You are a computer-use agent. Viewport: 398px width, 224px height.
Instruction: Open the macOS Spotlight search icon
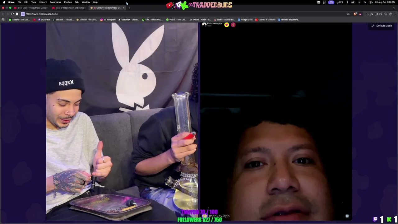coord(365,2)
